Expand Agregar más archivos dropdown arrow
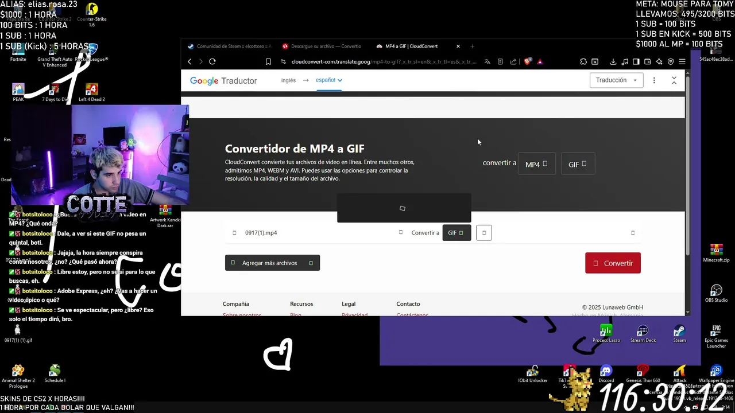 tap(311, 263)
